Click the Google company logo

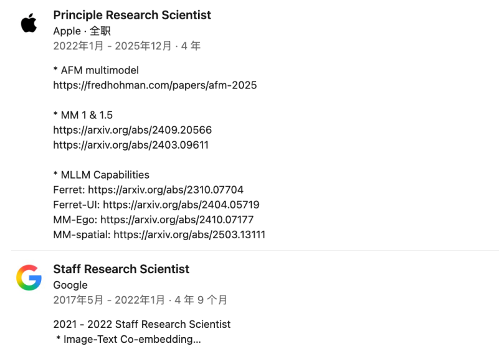(29, 277)
